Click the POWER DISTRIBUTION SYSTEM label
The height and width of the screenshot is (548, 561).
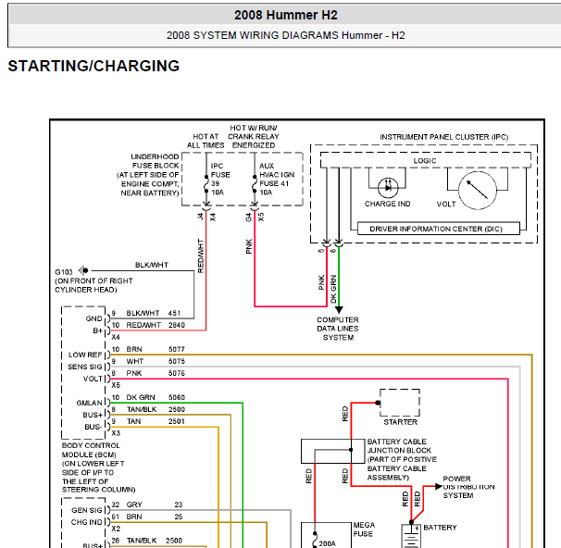tap(468, 487)
